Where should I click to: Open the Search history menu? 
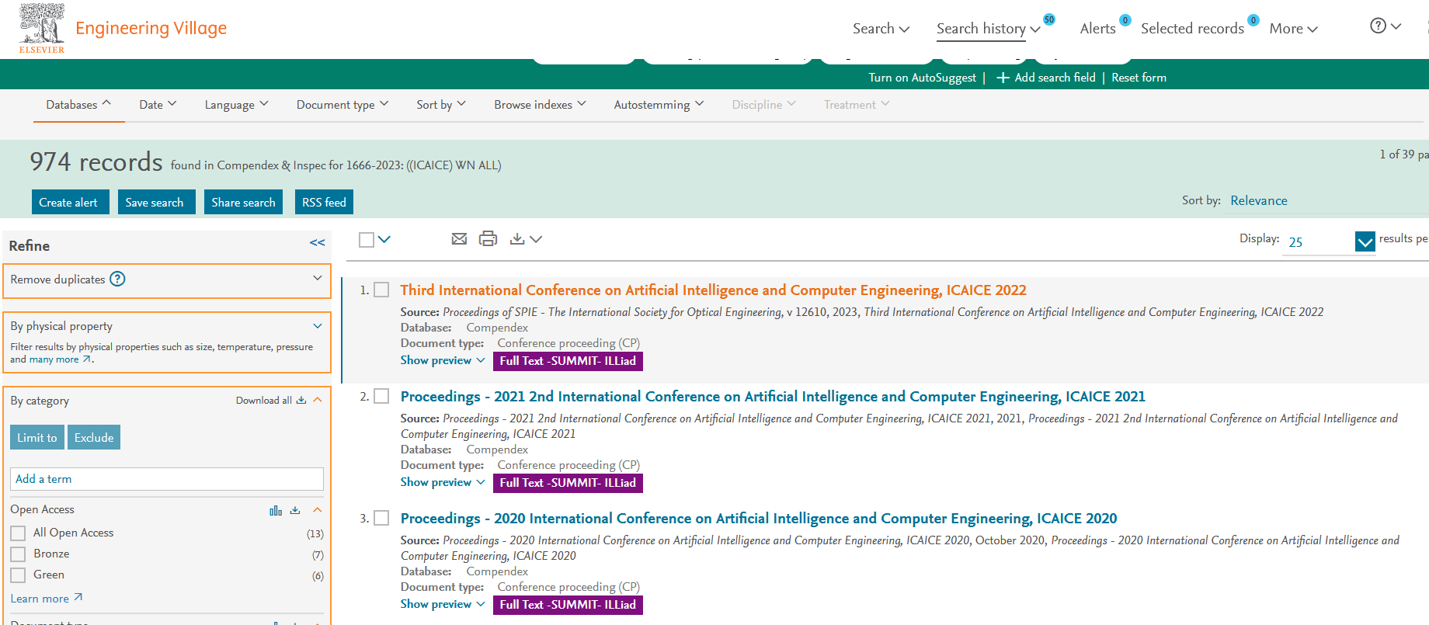pyautogui.click(x=988, y=29)
